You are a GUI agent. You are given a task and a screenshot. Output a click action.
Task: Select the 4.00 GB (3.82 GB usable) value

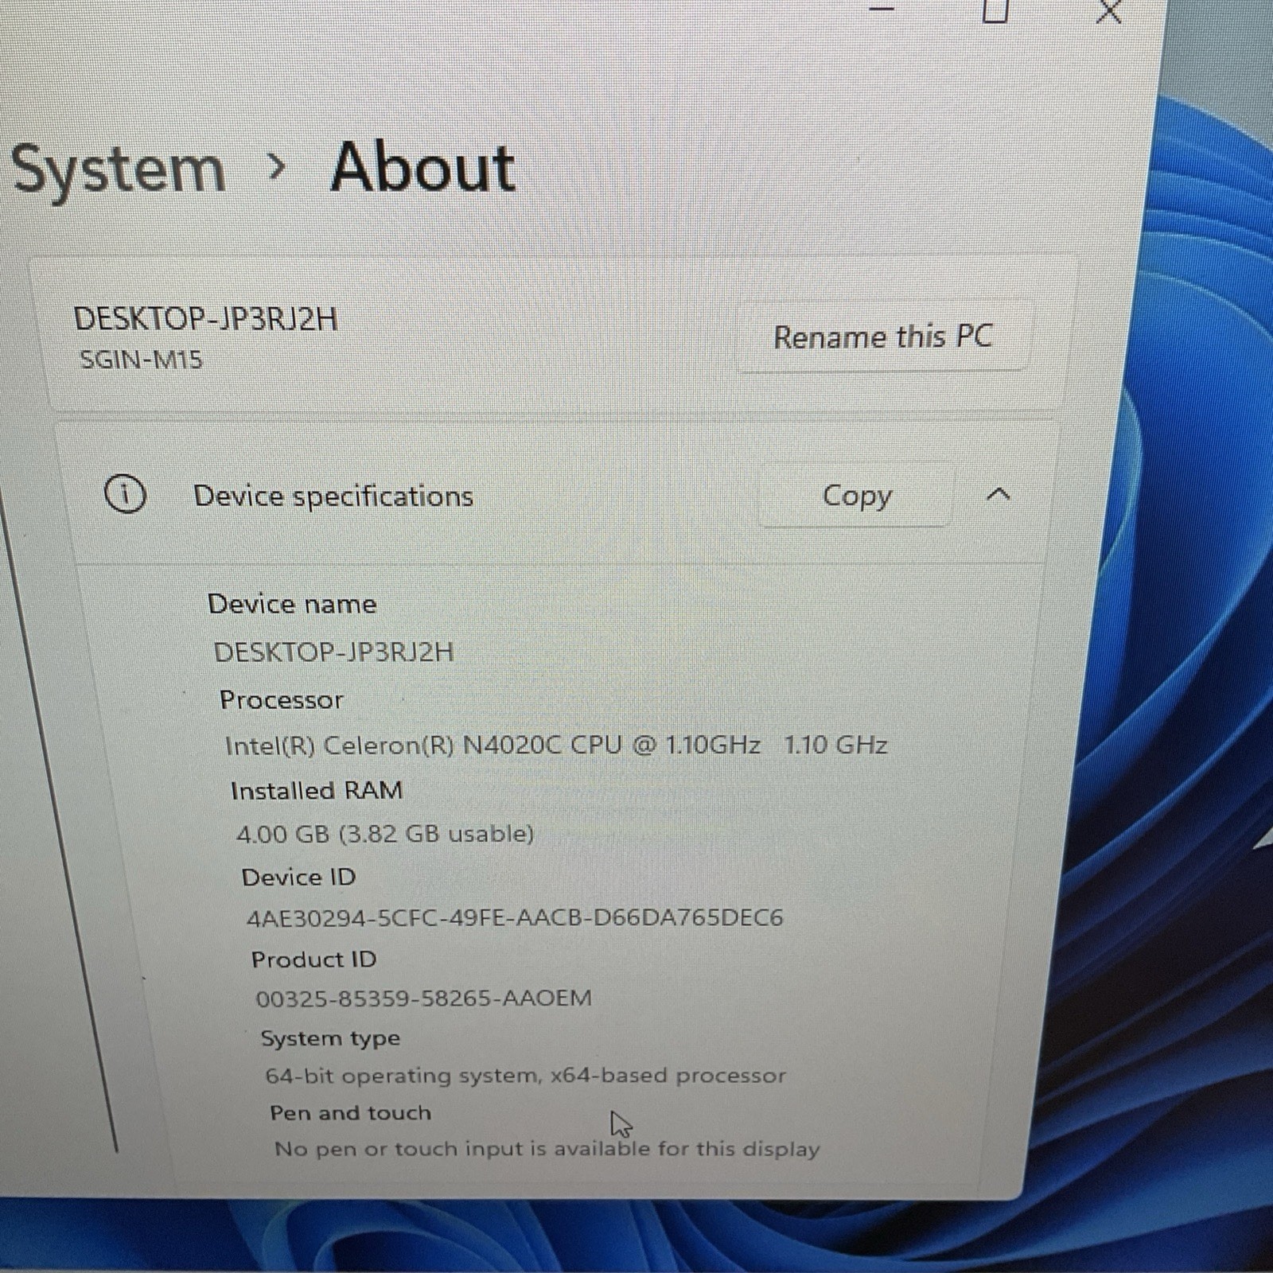tap(385, 834)
